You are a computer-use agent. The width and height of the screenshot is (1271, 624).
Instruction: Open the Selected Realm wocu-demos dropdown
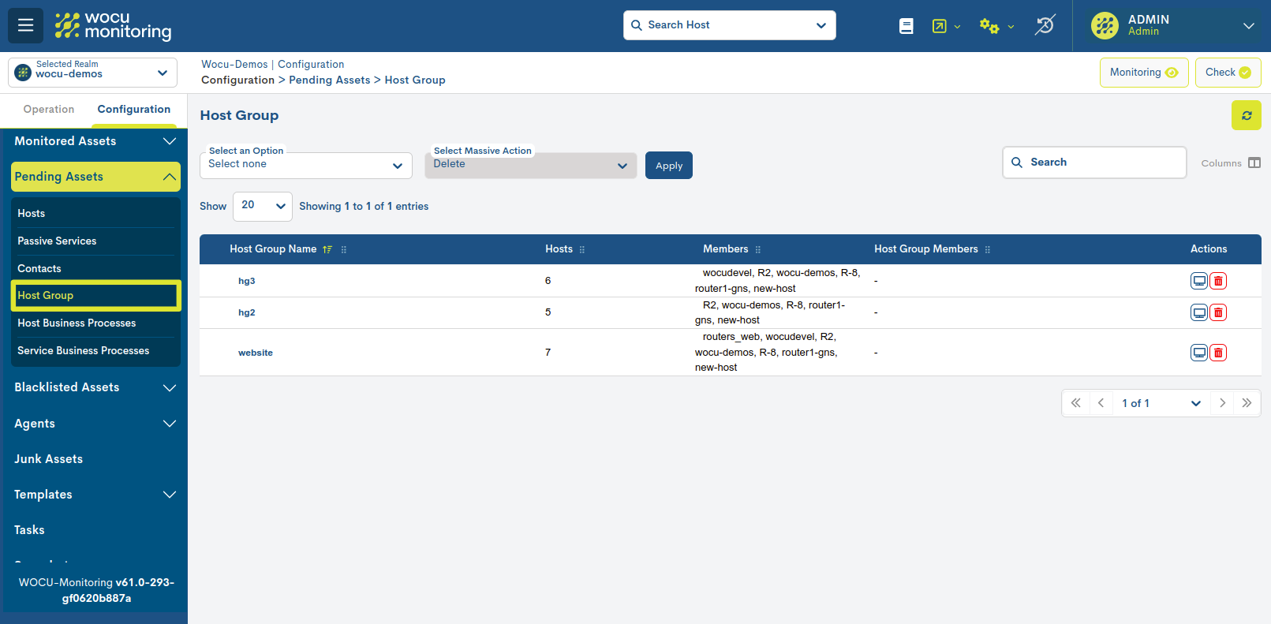click(x=92, y=73)
